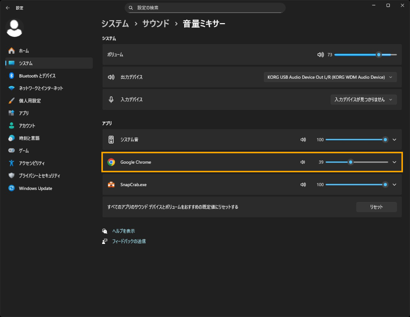Expand the システム音 row chevron
410x317 pixels.
[x=394, y=140]
